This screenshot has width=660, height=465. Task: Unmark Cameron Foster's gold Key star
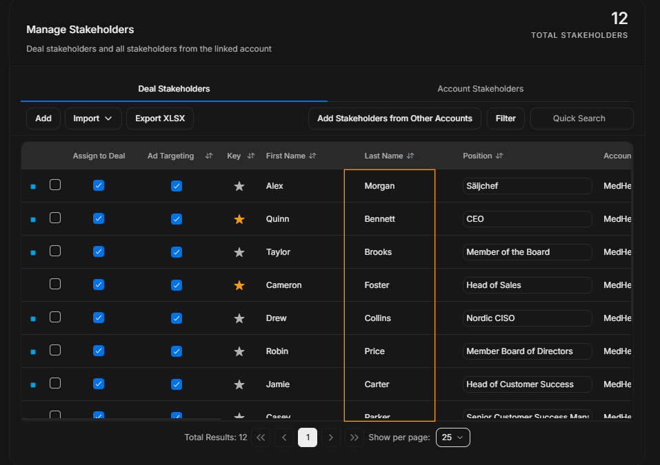239,285
